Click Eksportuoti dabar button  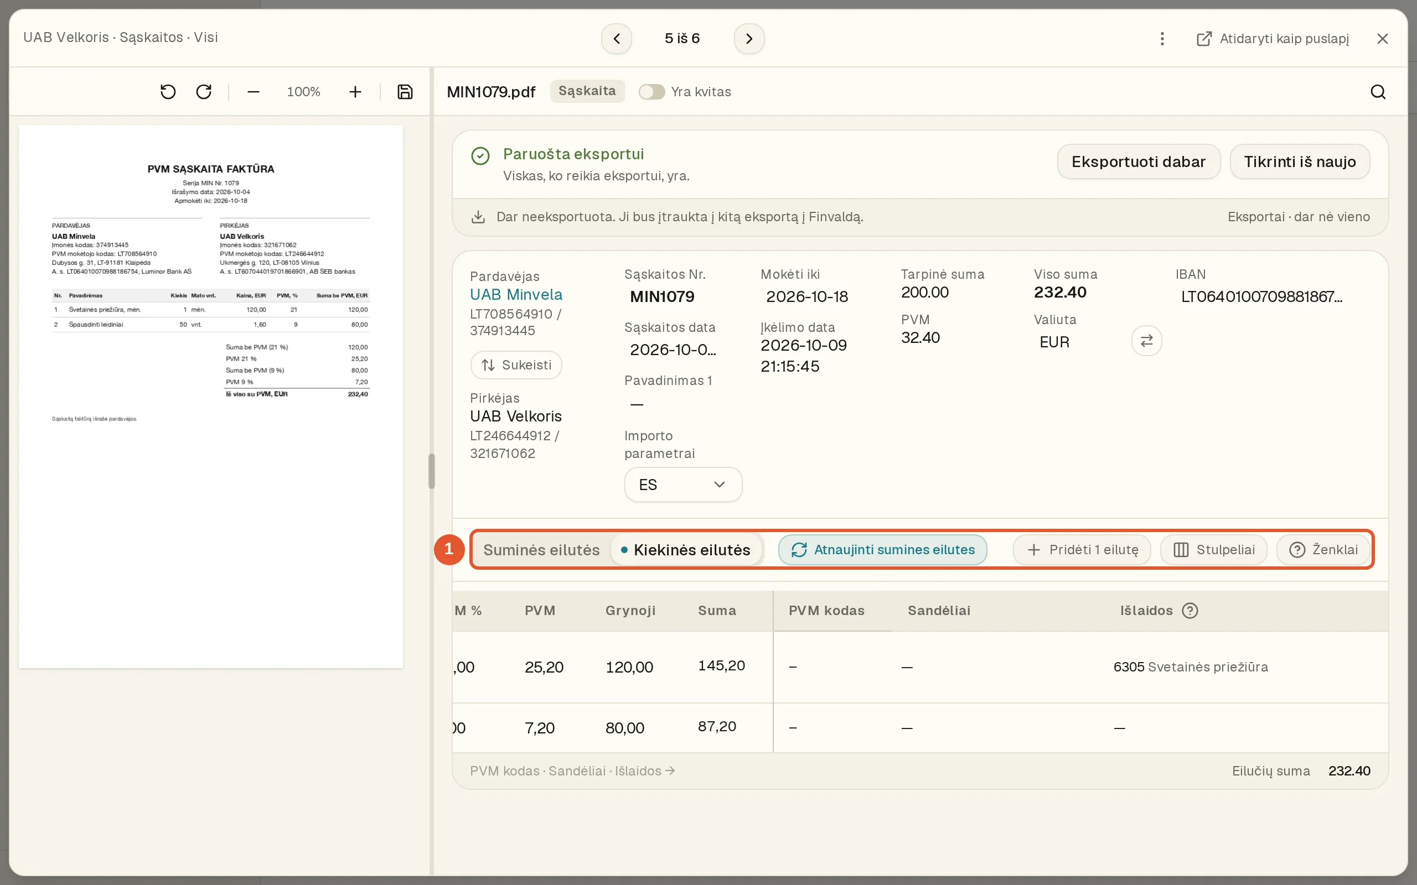(x=1138, y=162)
